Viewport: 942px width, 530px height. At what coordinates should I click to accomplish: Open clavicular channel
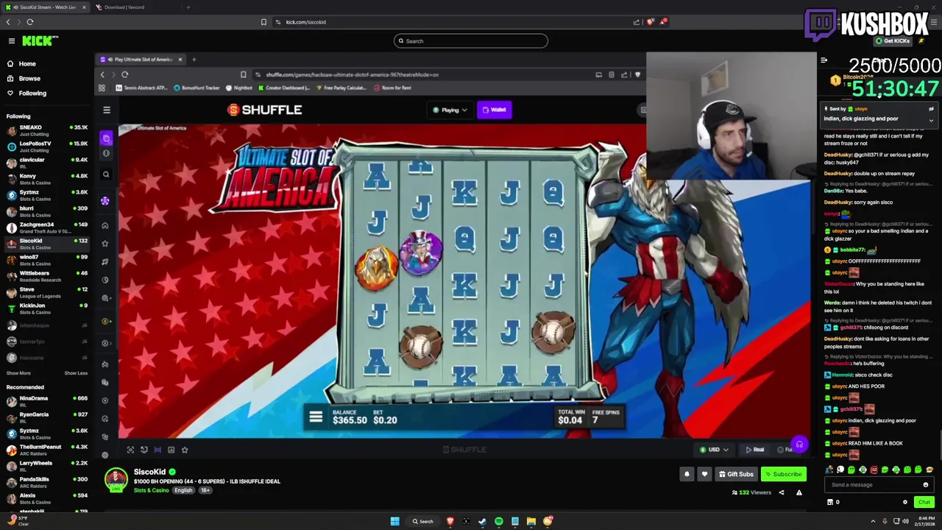(x=46, y=163)
